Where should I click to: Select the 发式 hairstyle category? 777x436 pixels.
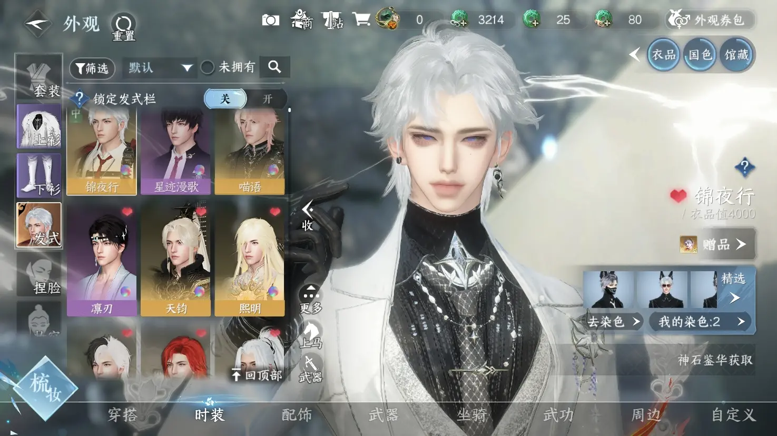point(39,225)
